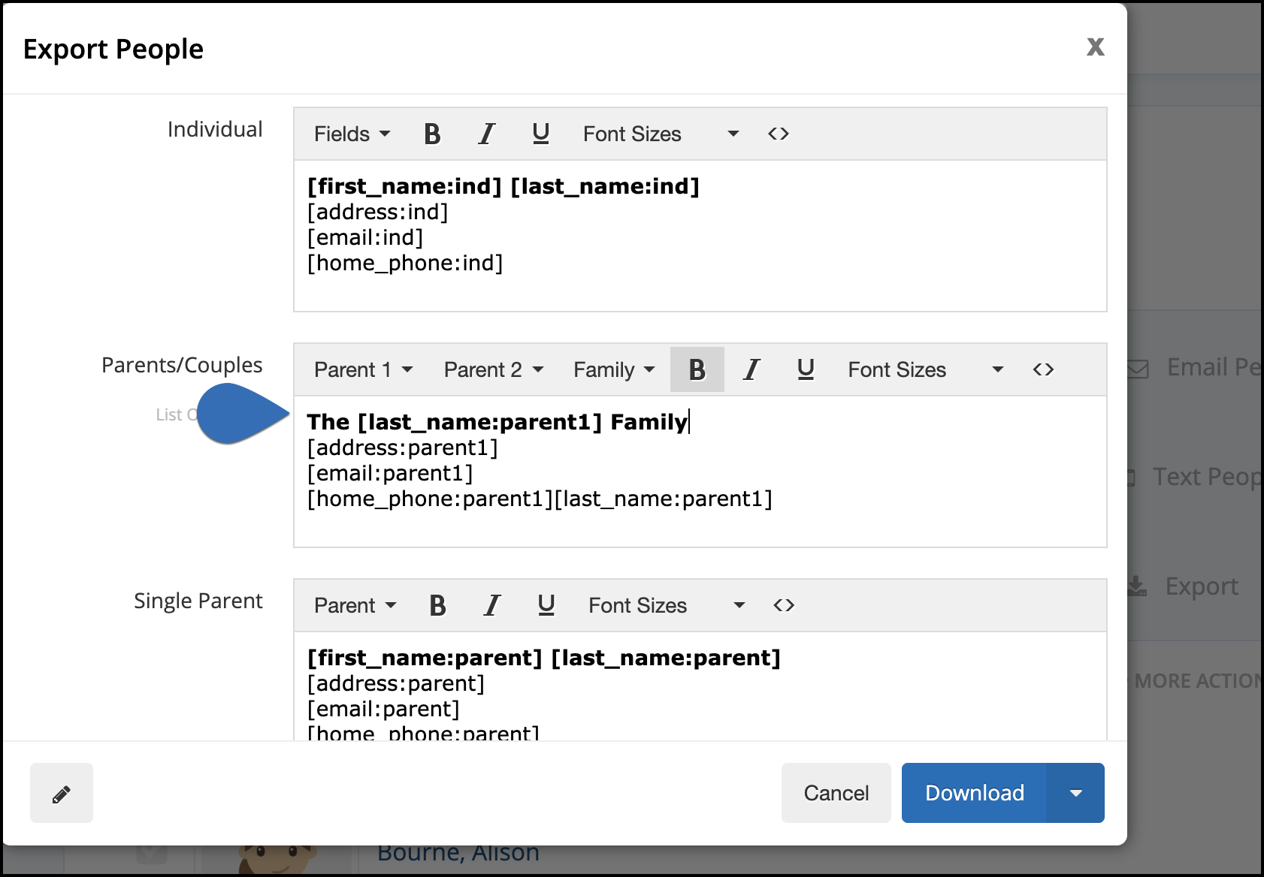Screen dimensions: 1264x877
Task: Toggle bold in Parents/Couples editor toolbar
Action: pos(697,369)
